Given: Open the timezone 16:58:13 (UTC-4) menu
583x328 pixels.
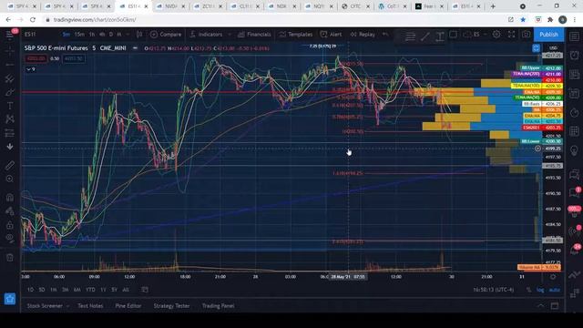Looking at the screenshot, I should click(494, 290).
